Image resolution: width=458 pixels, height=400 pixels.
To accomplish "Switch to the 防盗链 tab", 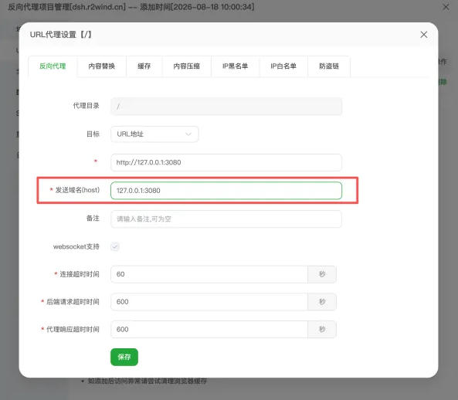I will point(329,66).
